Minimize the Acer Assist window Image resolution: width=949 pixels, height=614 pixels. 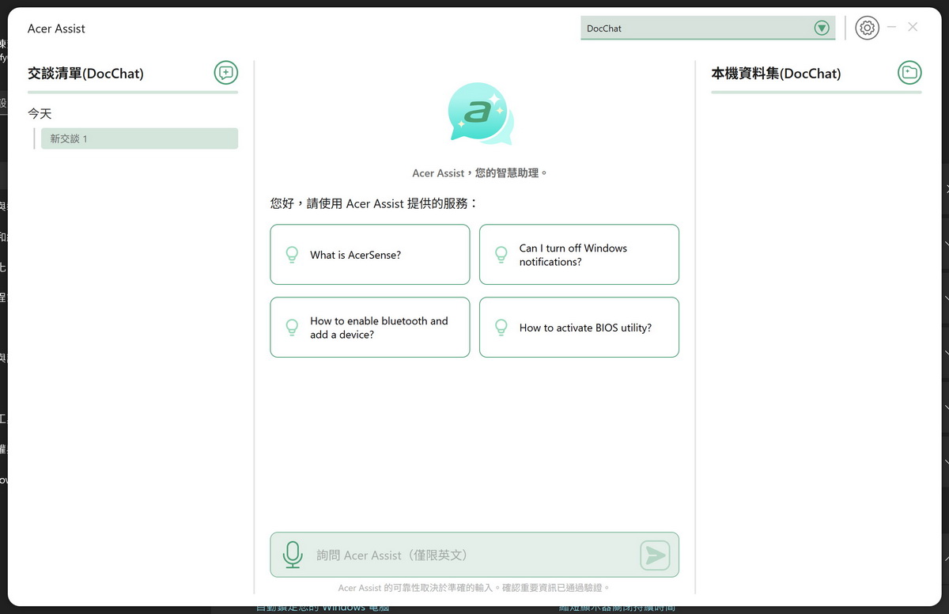891,28
